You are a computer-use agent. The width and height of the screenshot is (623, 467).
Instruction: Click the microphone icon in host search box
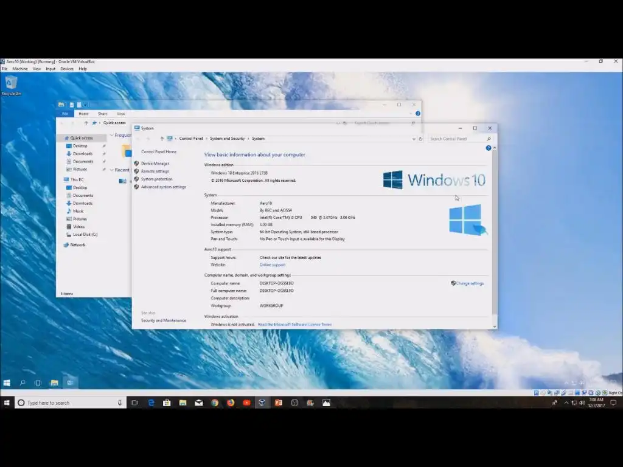point(120,403)
